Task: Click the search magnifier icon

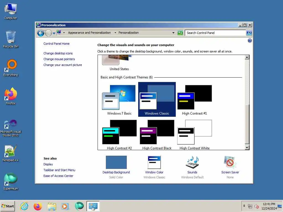Action: (x=249, y=33)
